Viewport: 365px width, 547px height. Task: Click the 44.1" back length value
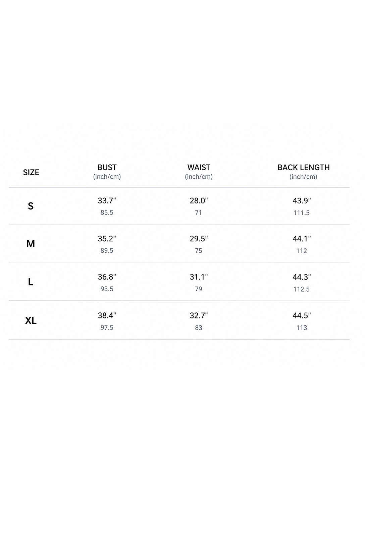click(x=302, y=239)
